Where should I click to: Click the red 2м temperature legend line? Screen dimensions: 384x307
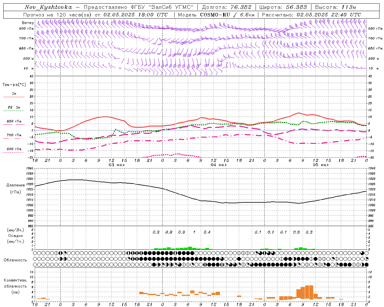[14, 97]
